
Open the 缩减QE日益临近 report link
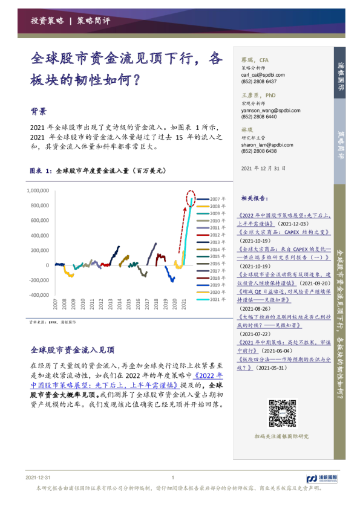(284, 296)
